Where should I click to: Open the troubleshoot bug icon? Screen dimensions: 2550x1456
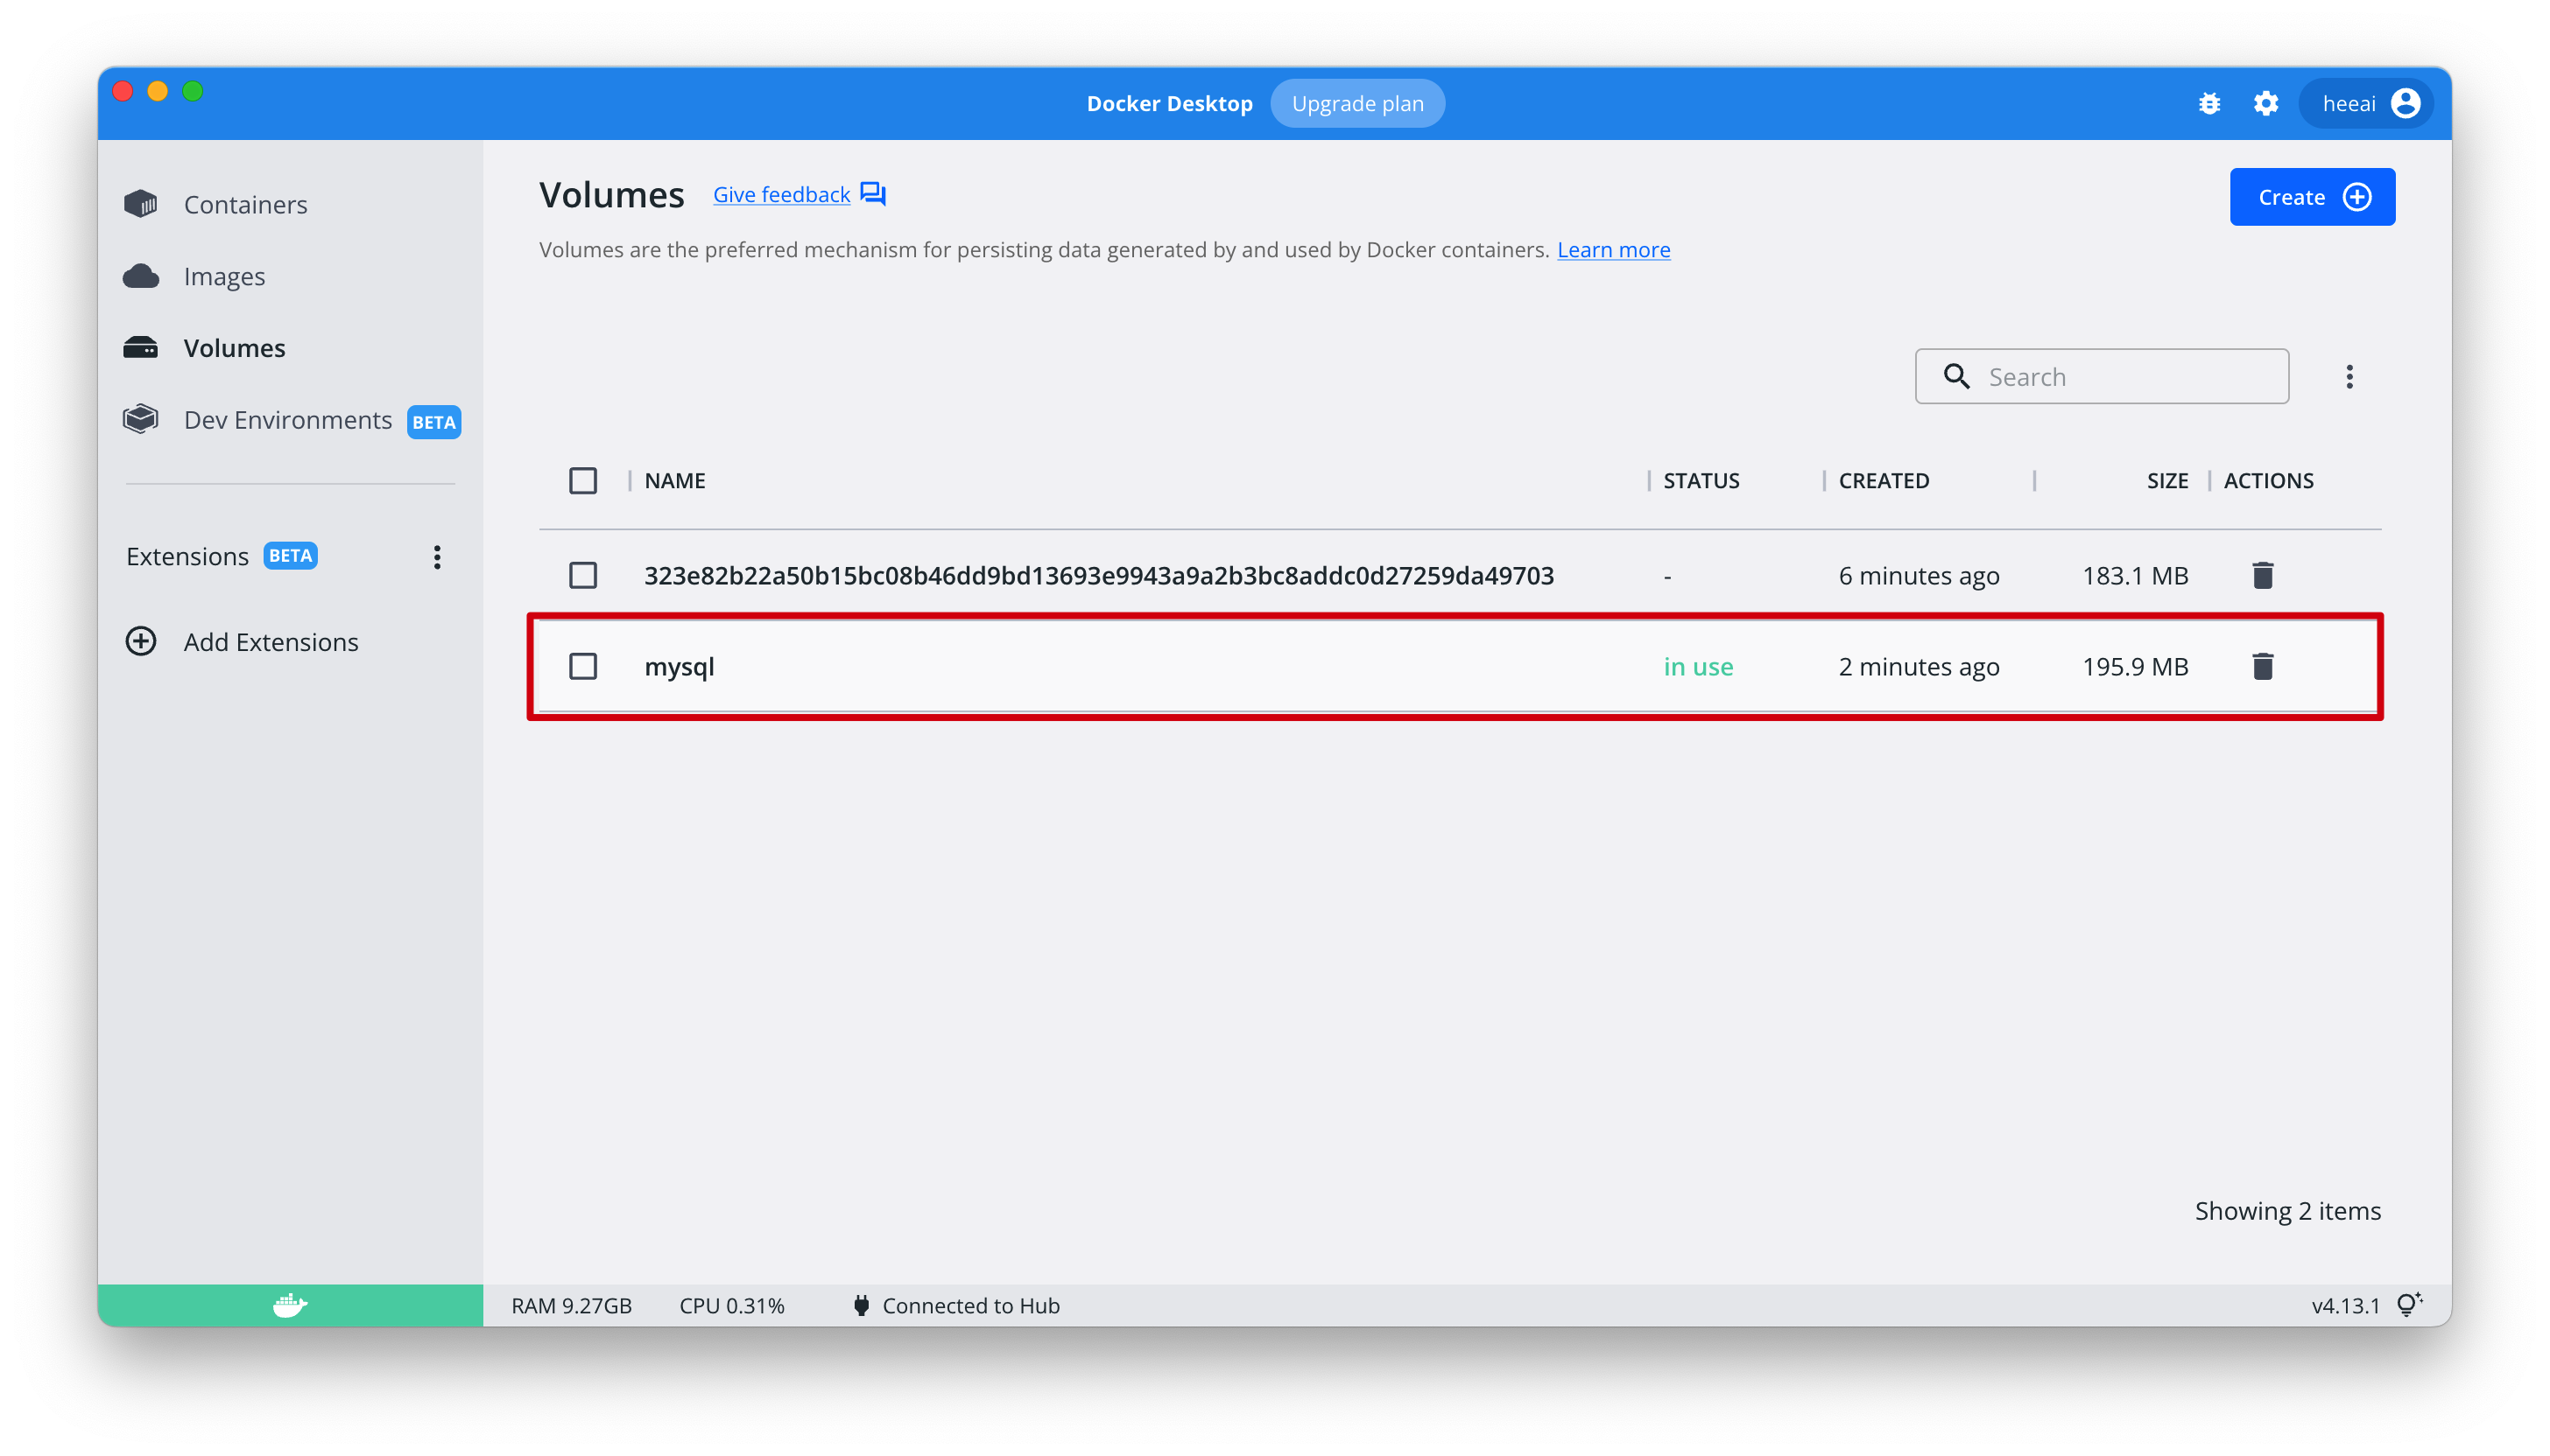click(x=2209, y=103)
